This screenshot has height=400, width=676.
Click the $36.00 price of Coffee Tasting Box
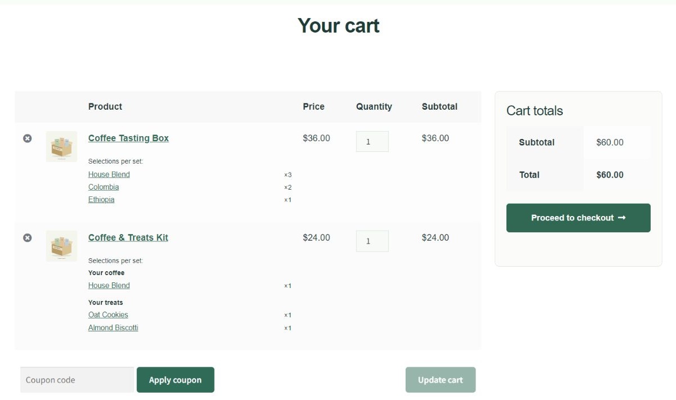(x=317, y=138)
